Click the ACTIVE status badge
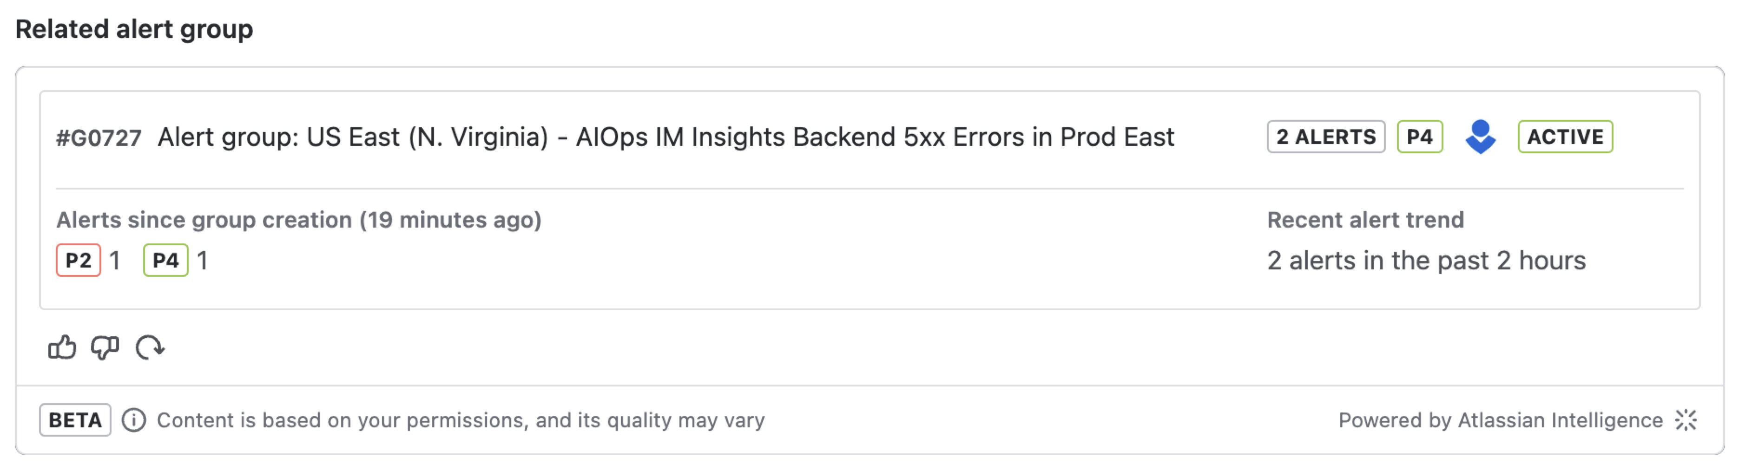The image size is (1739, 471). (1566, 137)
